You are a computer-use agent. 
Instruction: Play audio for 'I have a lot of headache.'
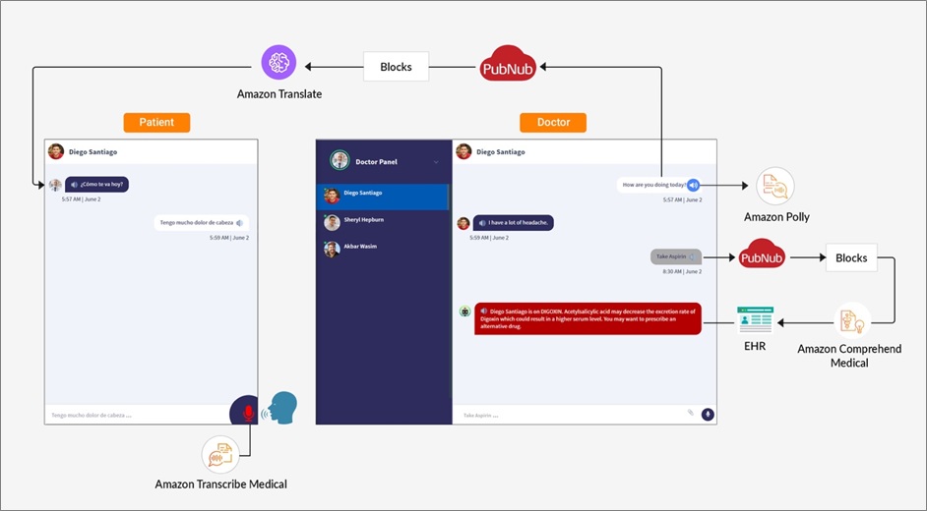point(482,222)
